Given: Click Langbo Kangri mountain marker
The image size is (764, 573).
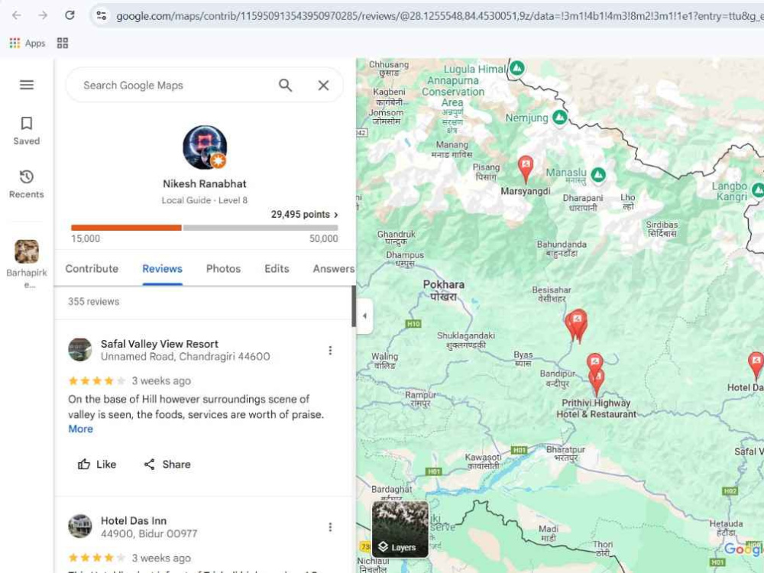Looking at the screenshot, I should pos(758,190).
